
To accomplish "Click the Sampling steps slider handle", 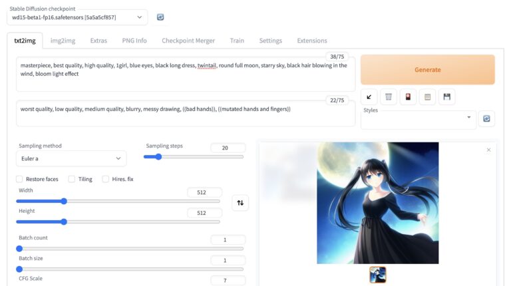I will (158, 157).
